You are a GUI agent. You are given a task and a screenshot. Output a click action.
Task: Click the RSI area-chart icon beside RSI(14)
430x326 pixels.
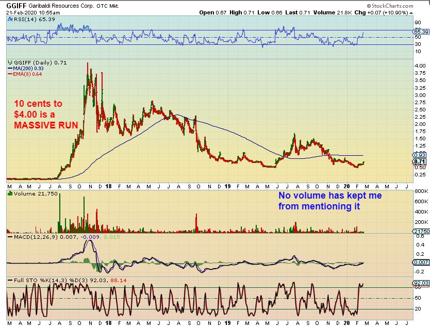[10, 19]
